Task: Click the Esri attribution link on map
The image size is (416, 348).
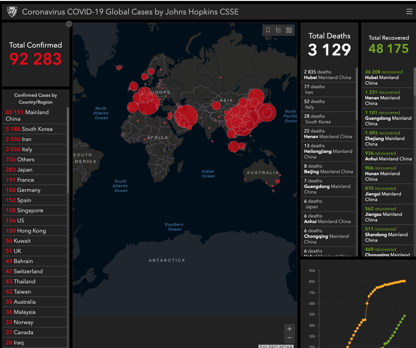Action: click(x=263, y=346)
